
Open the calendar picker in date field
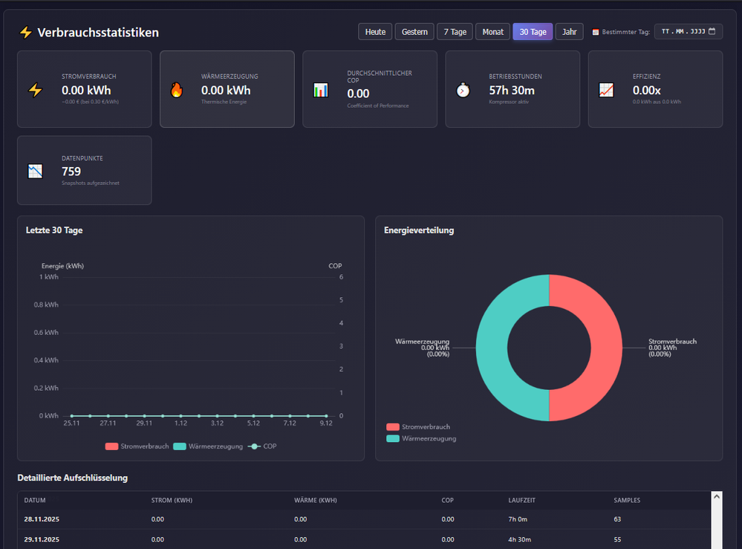tap(712, 32)
